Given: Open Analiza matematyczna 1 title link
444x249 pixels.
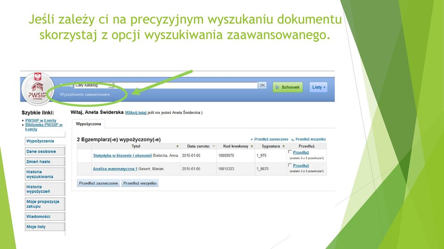Looking at the screenshot, I should [x=115, y=169].
